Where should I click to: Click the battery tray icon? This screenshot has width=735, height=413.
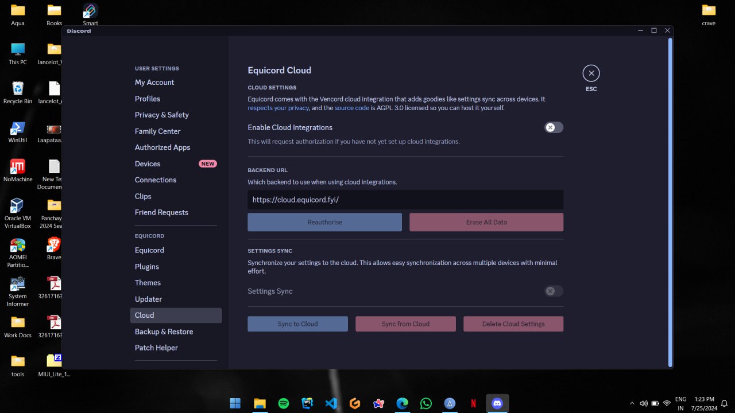655,403
